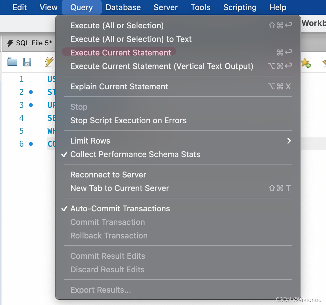Open the Scripting menu
Viewport: 326px width, 305px height.
(240, 7)
